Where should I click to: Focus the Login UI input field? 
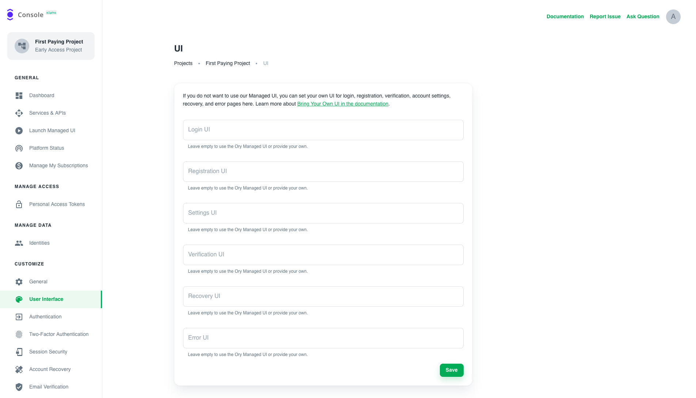pyautogui.click(x=323, y=130)
